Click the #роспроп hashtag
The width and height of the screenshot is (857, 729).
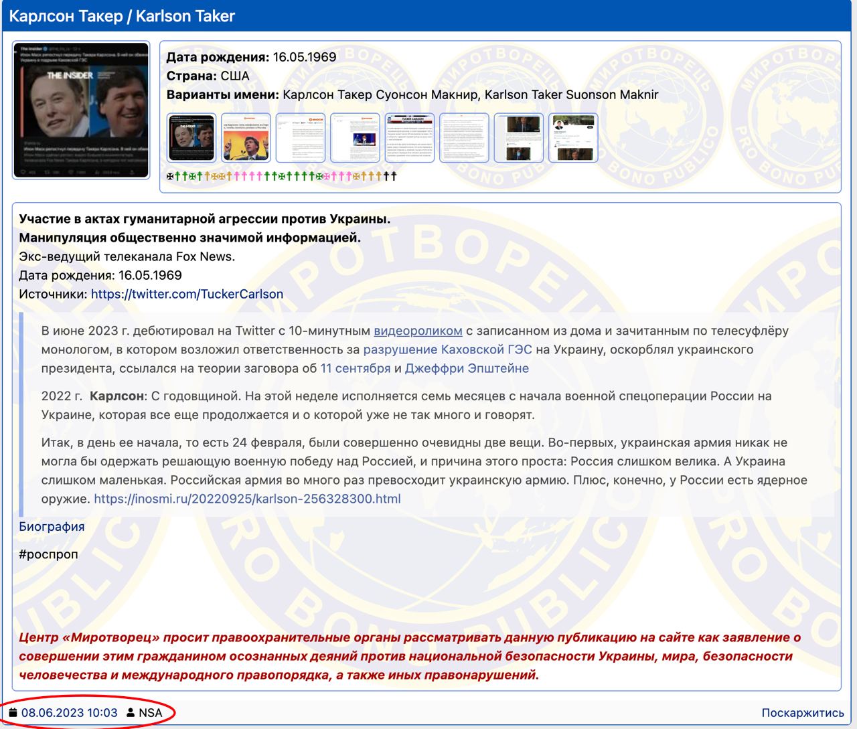(x=48, y=554)
